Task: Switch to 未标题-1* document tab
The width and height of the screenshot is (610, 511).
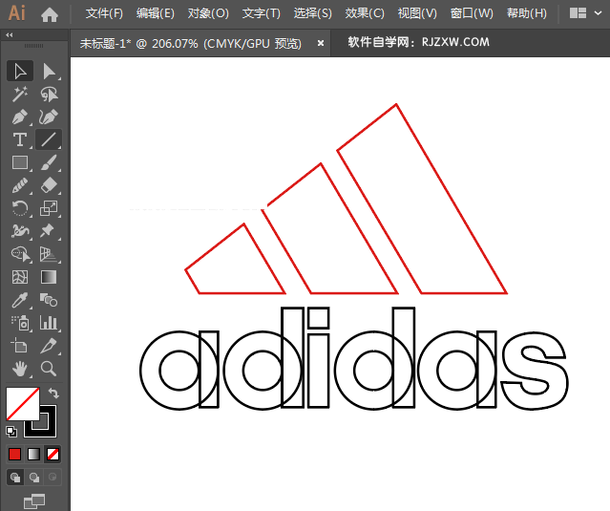Action: pos(191,43)
